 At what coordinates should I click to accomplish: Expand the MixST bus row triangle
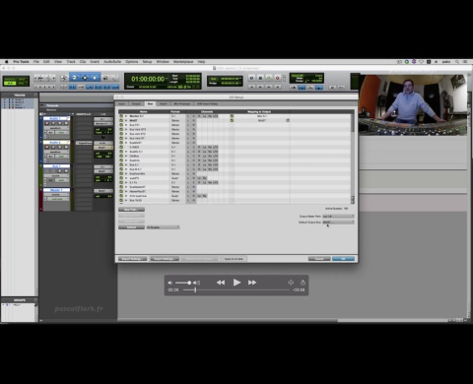126,120
